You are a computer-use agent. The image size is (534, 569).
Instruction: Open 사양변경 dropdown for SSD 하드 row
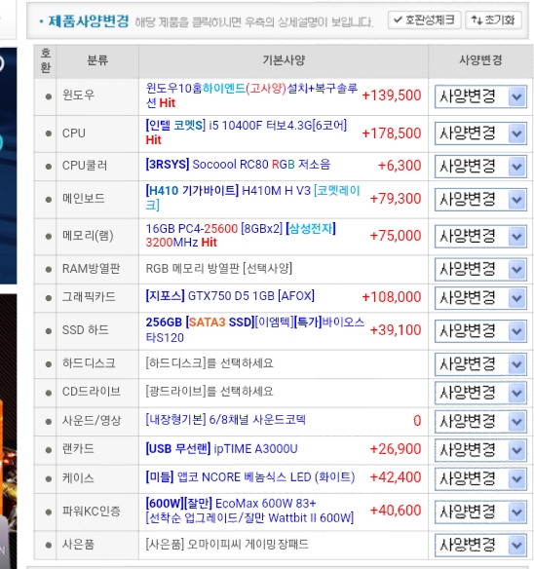[x=480, y=331]
